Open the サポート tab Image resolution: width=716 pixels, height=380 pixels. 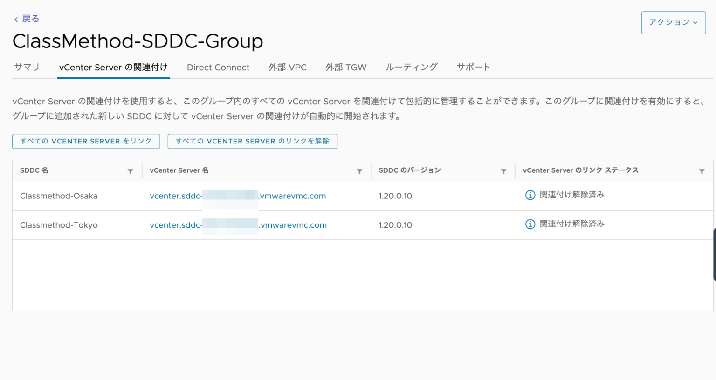(474, 67)
